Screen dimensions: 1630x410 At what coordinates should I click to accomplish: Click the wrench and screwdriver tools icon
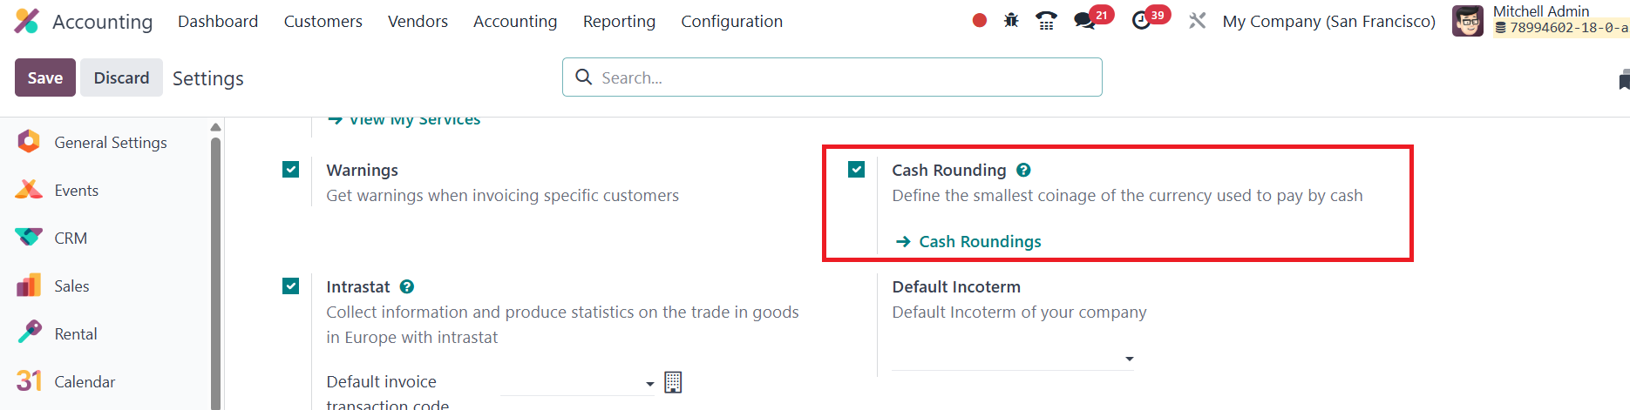1198,21
